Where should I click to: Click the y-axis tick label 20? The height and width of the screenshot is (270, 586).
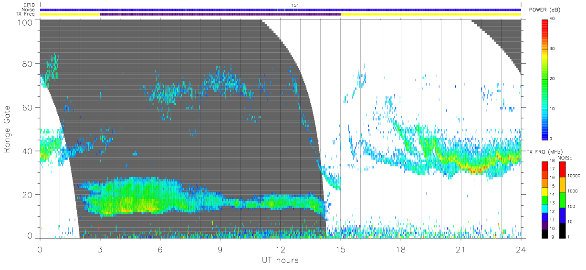28,195
